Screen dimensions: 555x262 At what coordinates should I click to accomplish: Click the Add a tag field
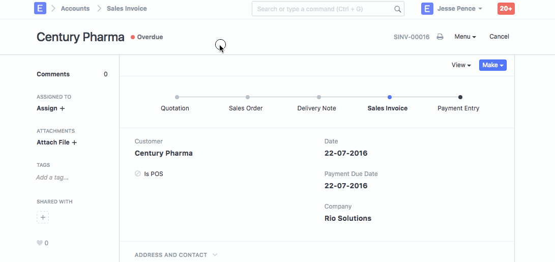tap(52, 178)
